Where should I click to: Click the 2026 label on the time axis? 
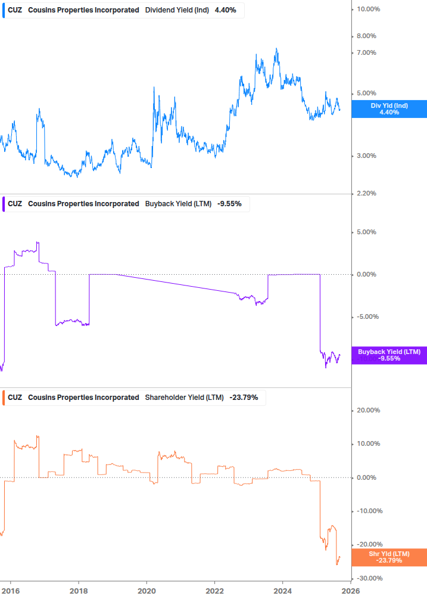pyautogui.click(x=351, y=591)
